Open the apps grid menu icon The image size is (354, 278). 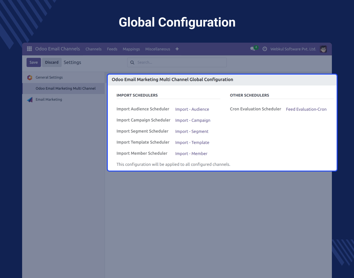point(29,49)
